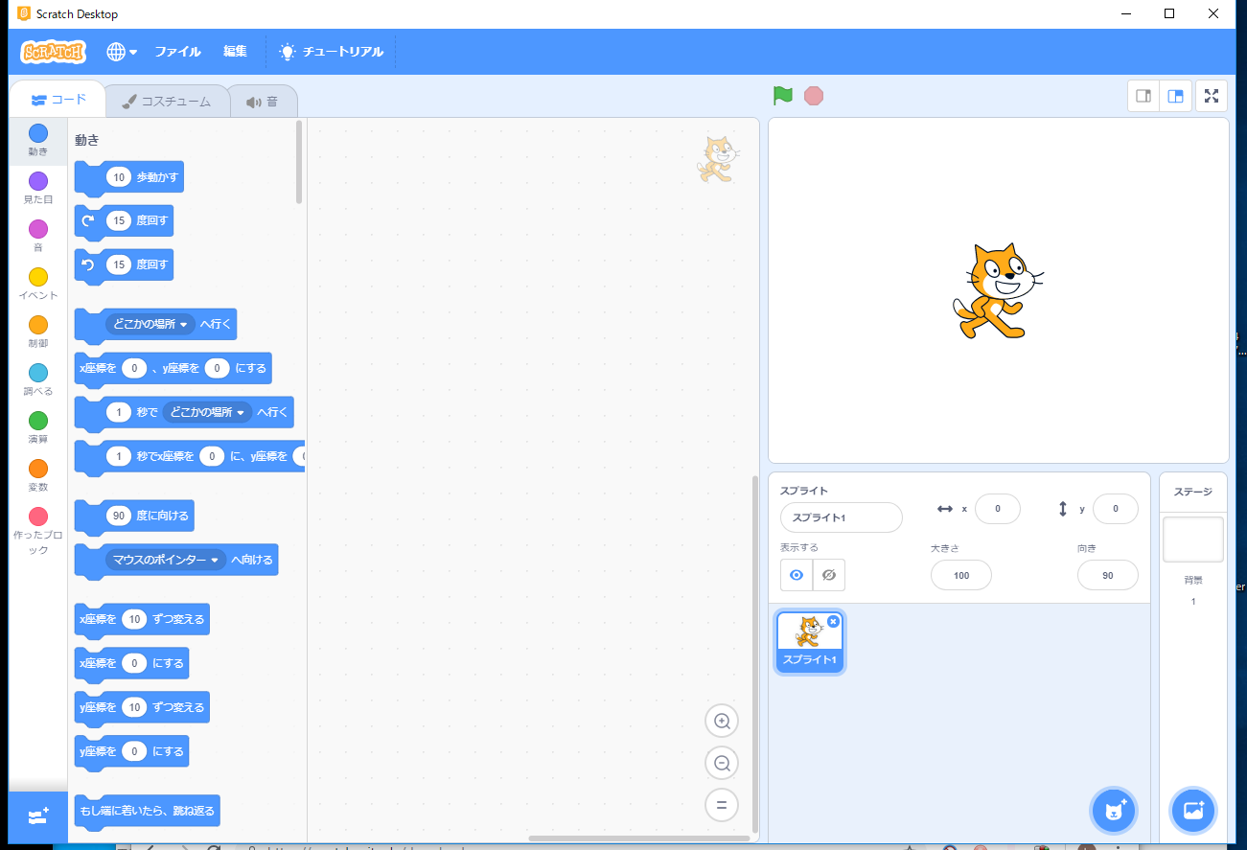The width and height of the screenshot is (1247, 850).
Task: Click the choose a backdrop button
Action: coord(1193,811)
